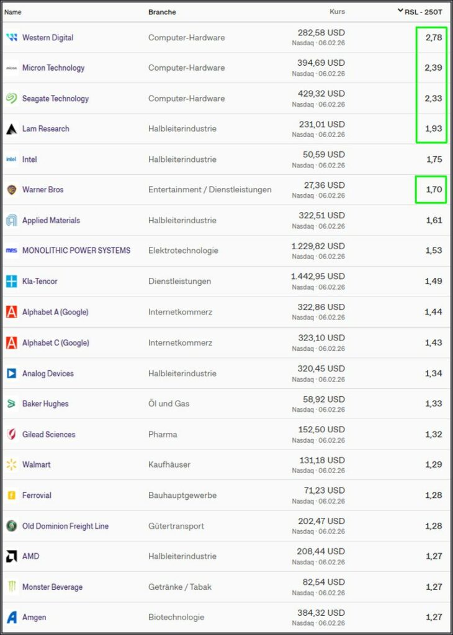Sort table by Branche column header

(162, 12)
